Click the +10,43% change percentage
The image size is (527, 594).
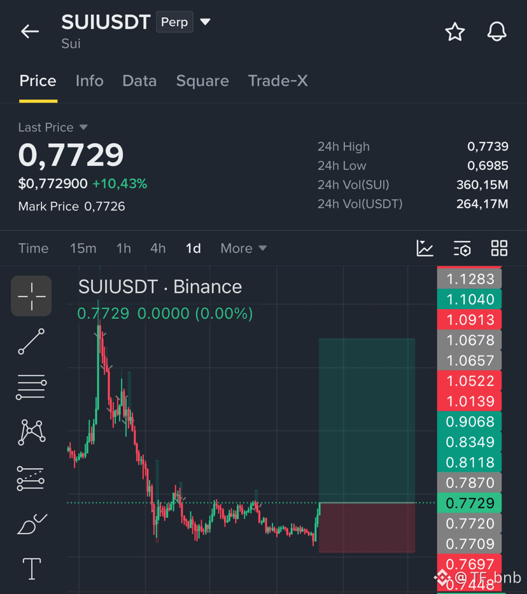tap(120, 184)
